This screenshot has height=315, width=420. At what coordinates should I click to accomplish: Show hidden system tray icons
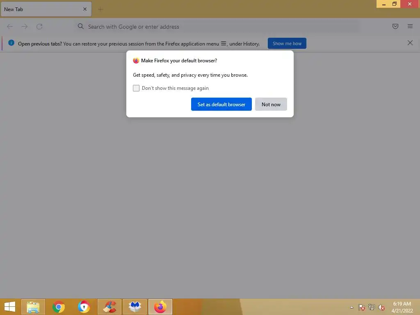(x=352, y=308)
